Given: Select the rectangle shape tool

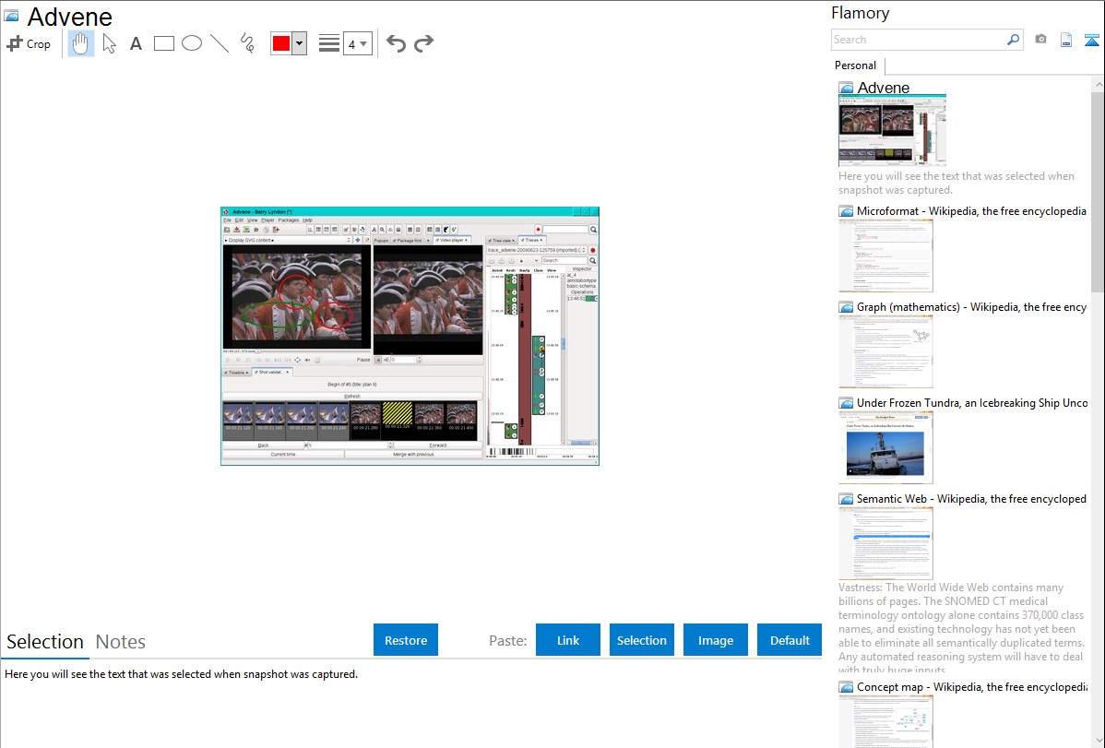Looking at the screenshot, I should pos(163,43).
